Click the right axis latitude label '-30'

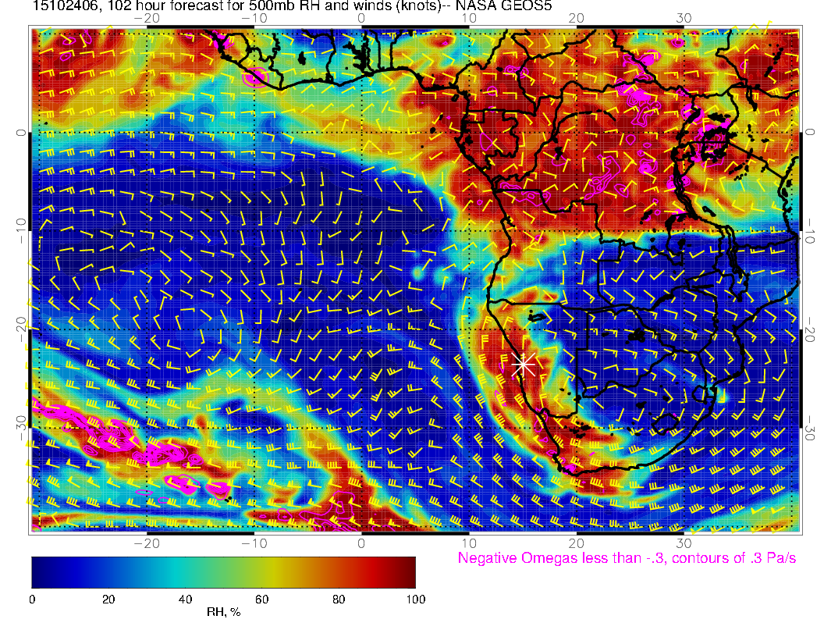tap(810, 428)
